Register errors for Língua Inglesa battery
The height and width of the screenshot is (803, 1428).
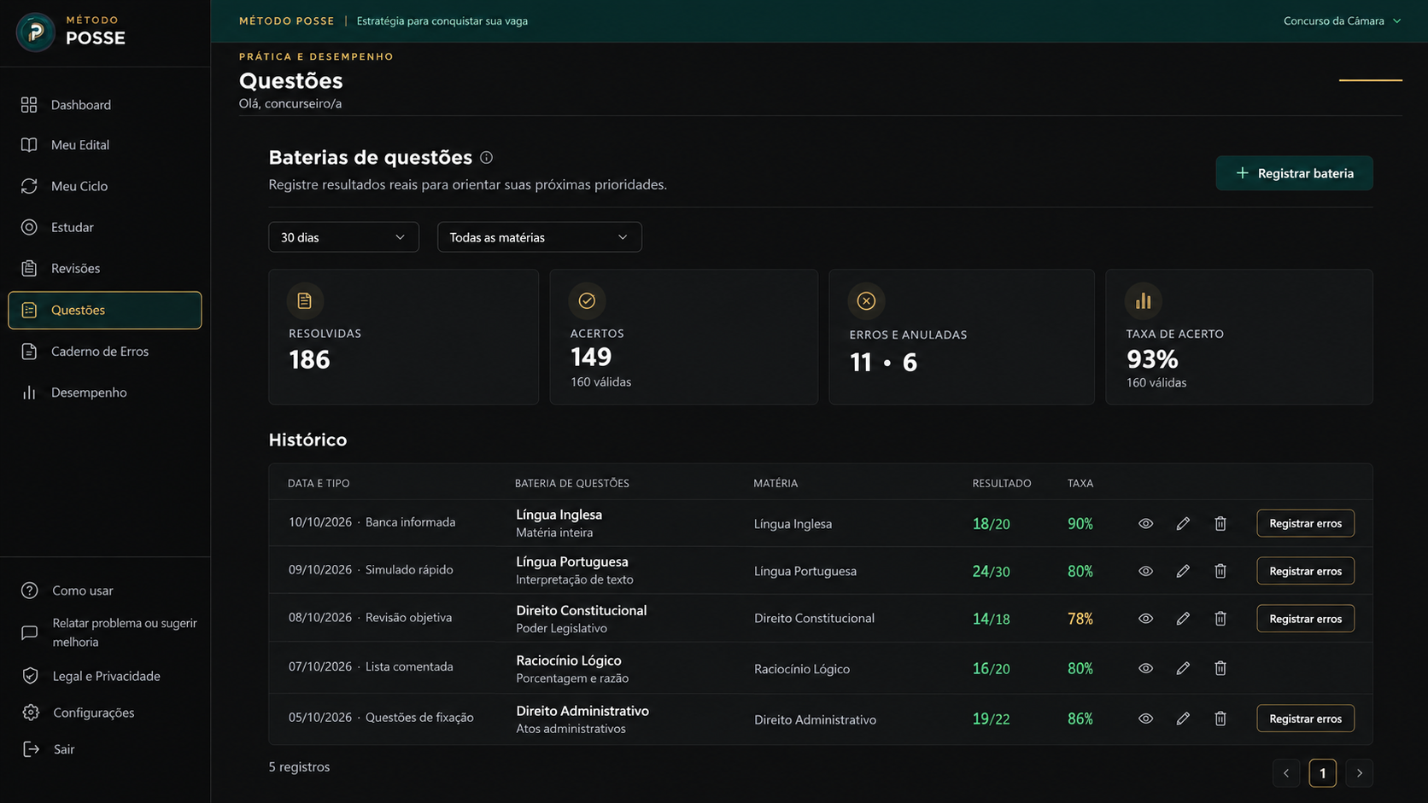[1305, 523]
